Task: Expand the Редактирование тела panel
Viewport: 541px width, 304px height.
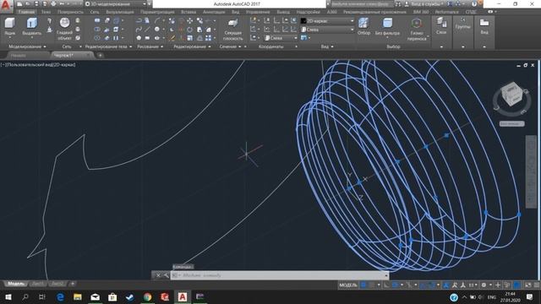Action: coord(108,46)
